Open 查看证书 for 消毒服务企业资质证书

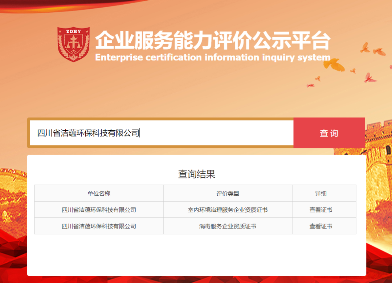[320, 226]
